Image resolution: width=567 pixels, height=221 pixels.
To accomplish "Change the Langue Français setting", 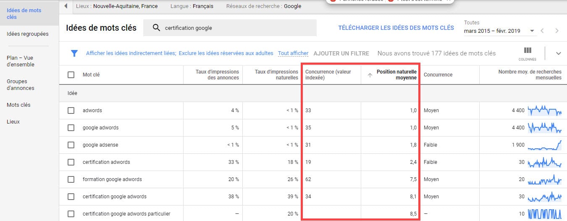I will (x=192, y=6).
